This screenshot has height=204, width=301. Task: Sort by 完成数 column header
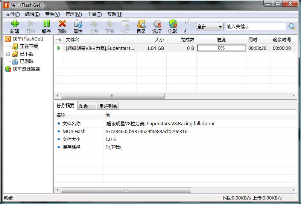click(x=181, y=40)
